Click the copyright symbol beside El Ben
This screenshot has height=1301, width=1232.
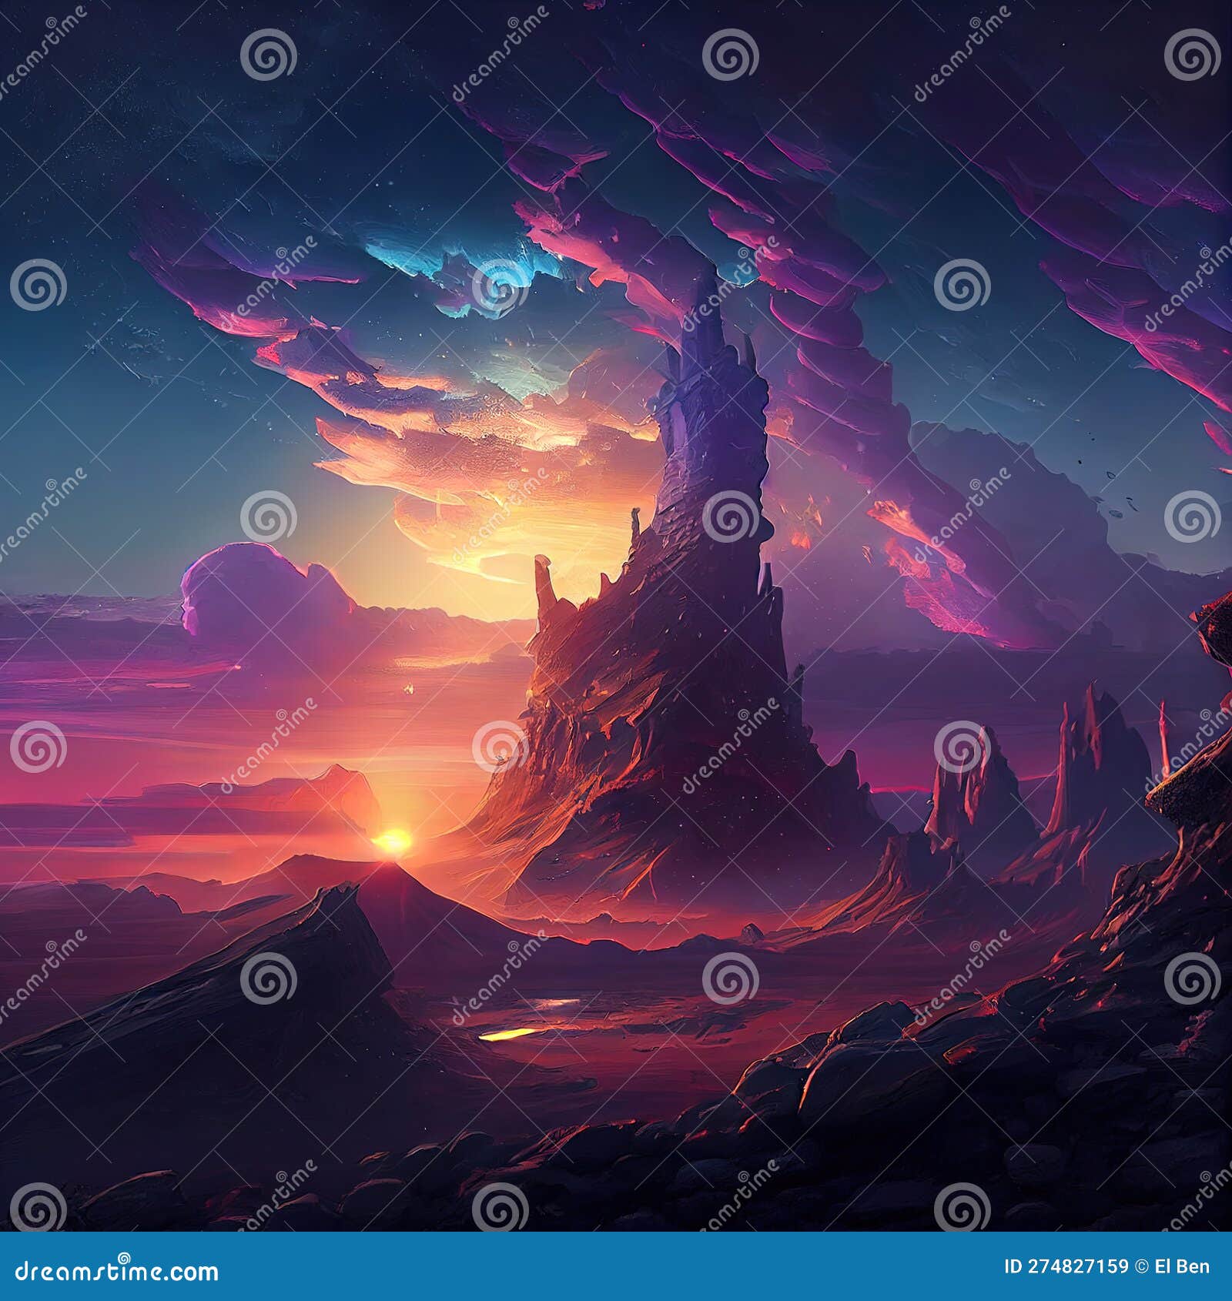click(1138, 1268)
